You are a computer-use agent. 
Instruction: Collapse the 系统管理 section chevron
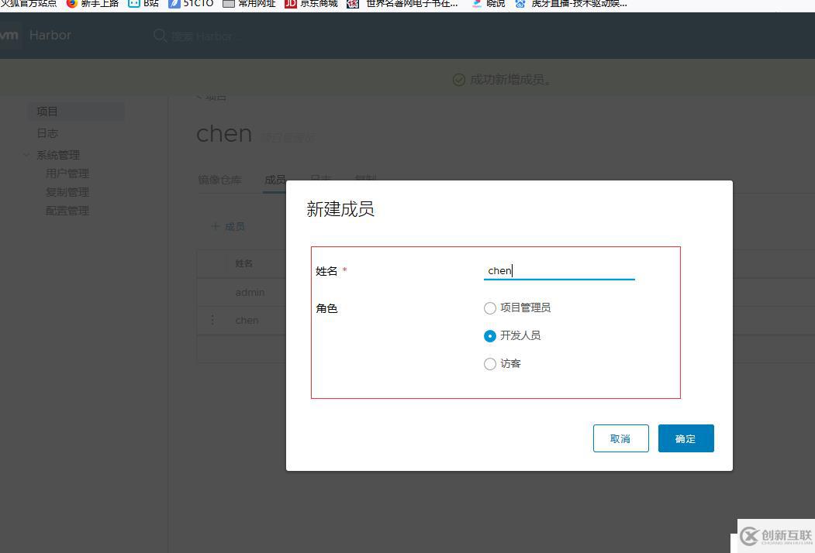pyautogui.click(x=26, y=154)
